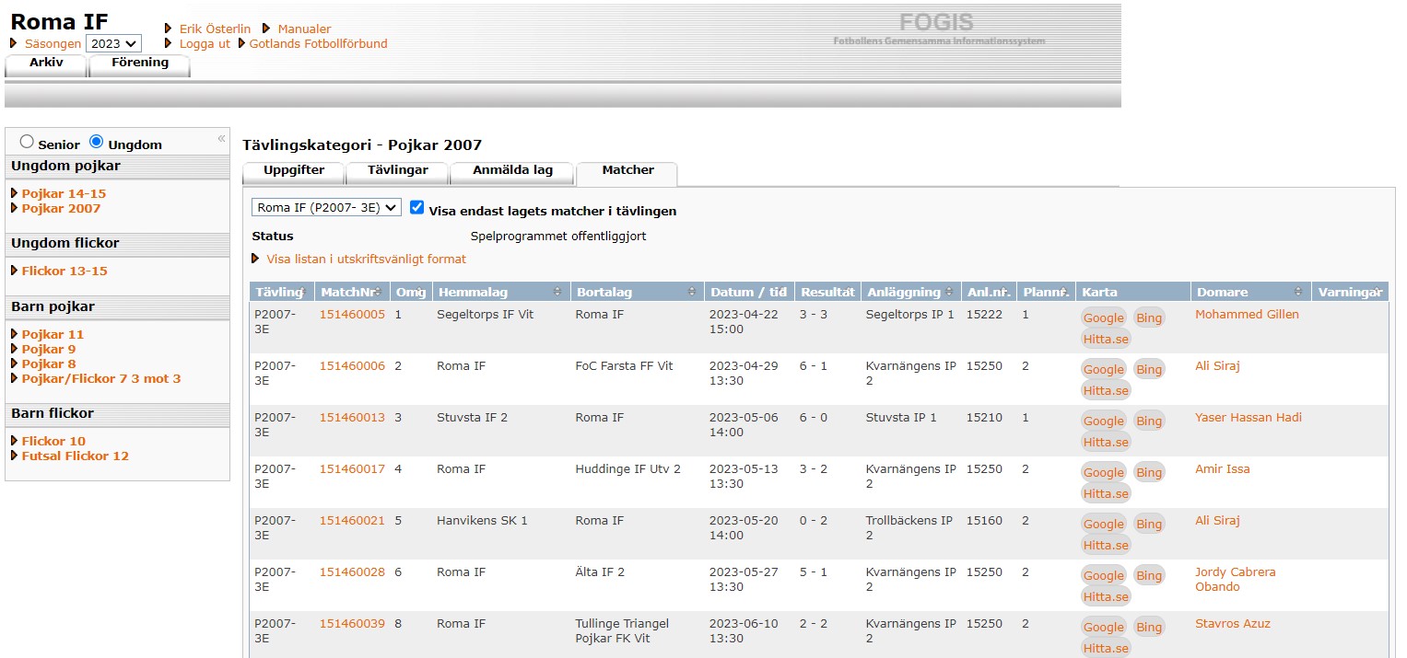Open the Roma IF (P2007- 3E) team dropdown
Image resolution: width=1407 pixels, height=658 pixels.
coord(326,208)
